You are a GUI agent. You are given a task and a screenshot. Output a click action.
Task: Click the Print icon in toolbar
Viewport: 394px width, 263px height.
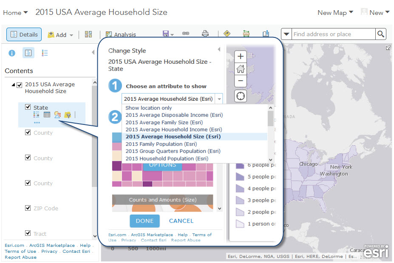(x=205, y=34)
